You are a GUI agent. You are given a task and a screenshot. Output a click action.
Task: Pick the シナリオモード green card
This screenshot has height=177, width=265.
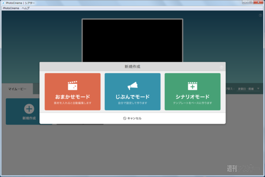(193, 92)
